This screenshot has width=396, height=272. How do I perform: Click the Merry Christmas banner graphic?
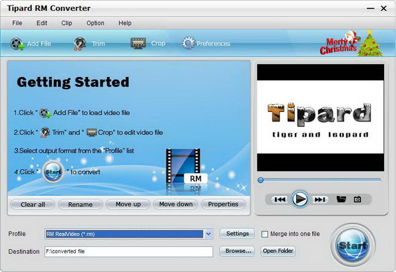coord(351,43)
